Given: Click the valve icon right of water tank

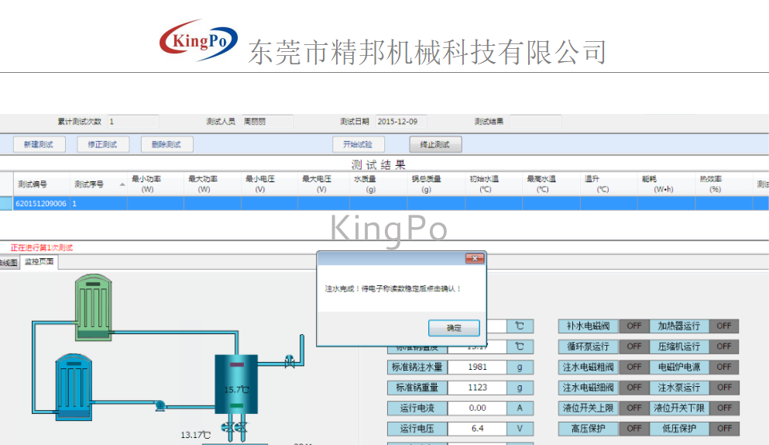Looking at the screenshot, I should (x=290, y=362).
